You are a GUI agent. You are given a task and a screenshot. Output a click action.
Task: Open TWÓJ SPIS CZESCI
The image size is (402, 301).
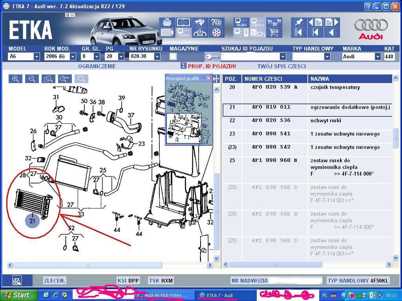click(281, 66)
